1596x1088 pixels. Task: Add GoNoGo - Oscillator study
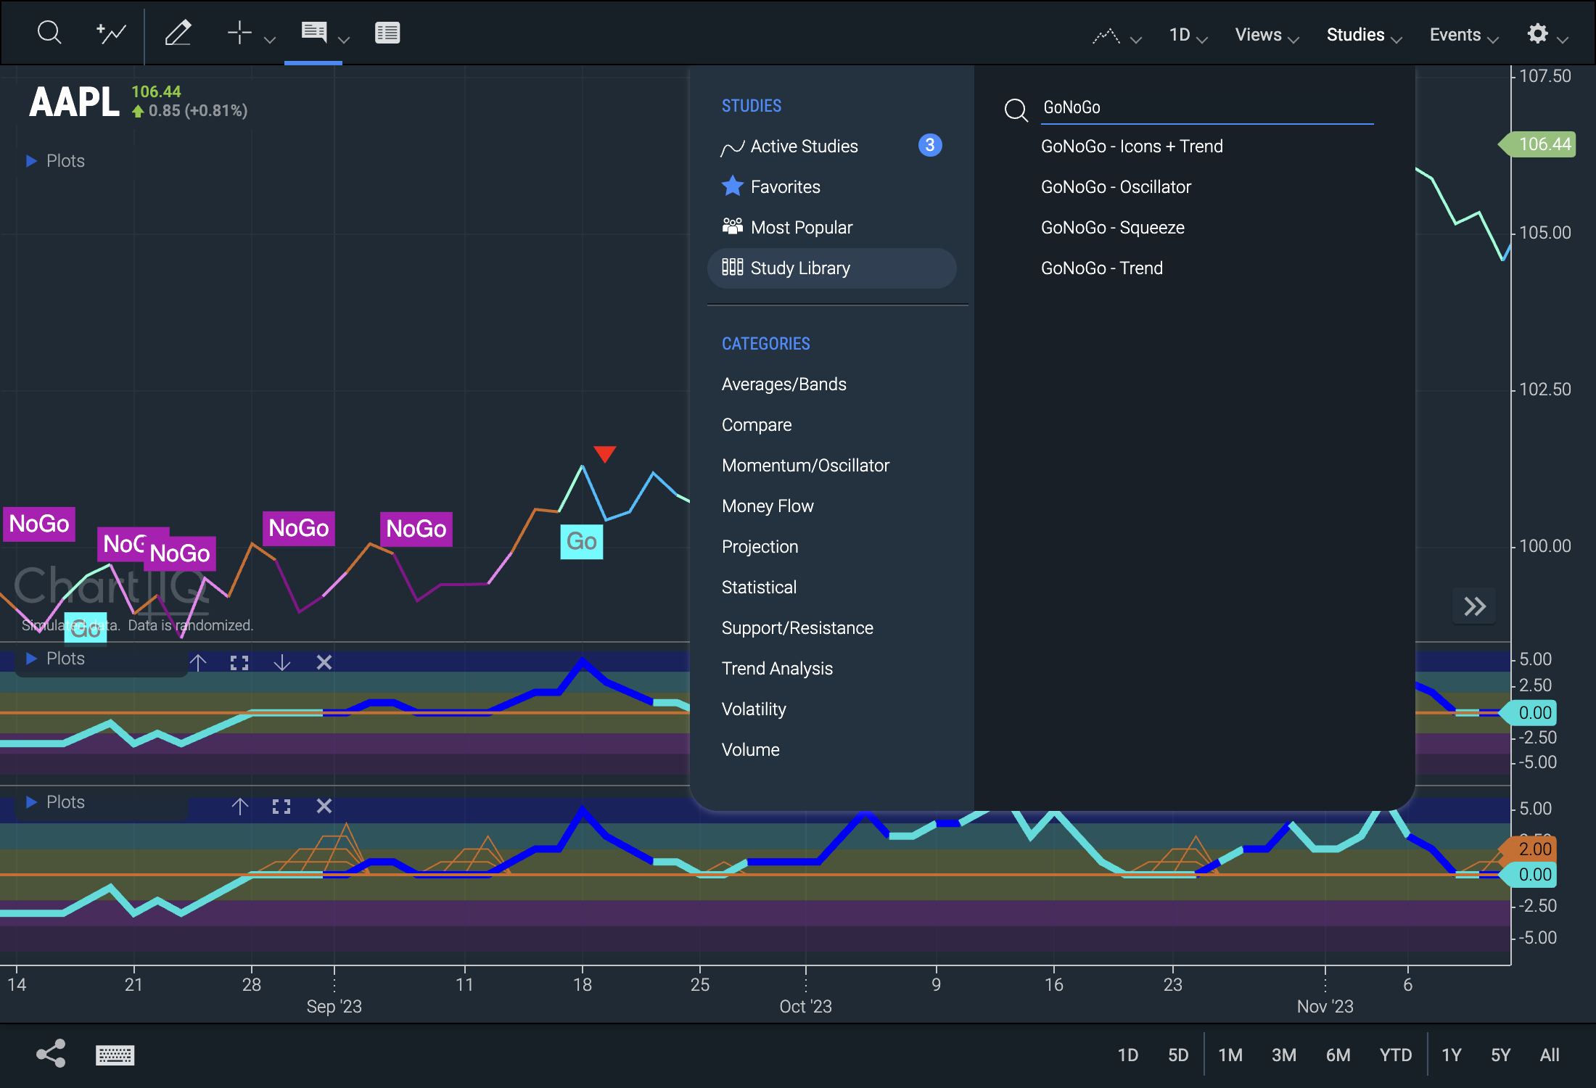pyautogui.click(x=1116, y=187)
